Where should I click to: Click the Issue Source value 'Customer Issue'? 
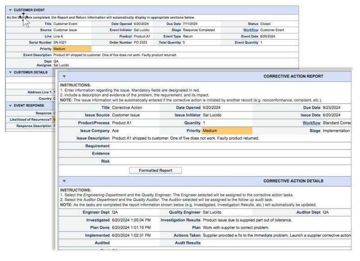[126, 115]
